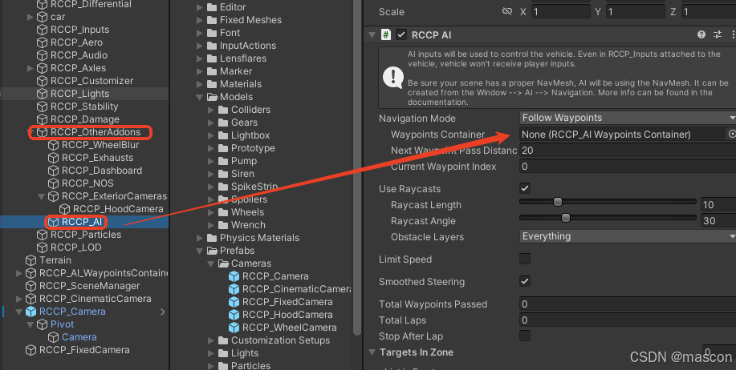Open the Editor folder in the project tree
This screenshot has height=370, width=736.
(x=226, y=7)
